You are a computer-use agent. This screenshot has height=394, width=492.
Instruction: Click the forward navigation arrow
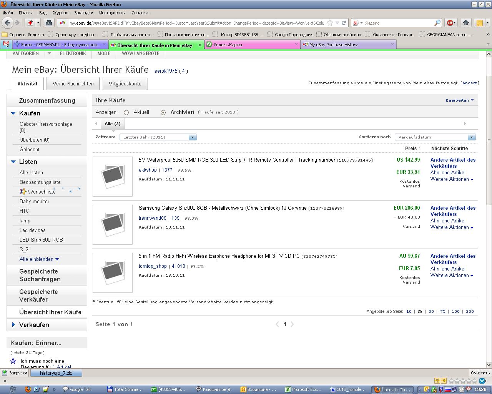tap(17, 23)
